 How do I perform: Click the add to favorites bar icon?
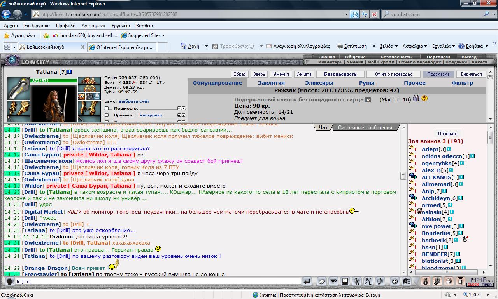pos(46,35)
